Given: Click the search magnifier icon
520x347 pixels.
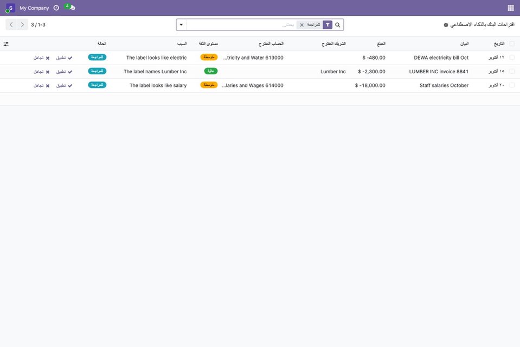Looking at the screenshot, I should click(338, 25).
